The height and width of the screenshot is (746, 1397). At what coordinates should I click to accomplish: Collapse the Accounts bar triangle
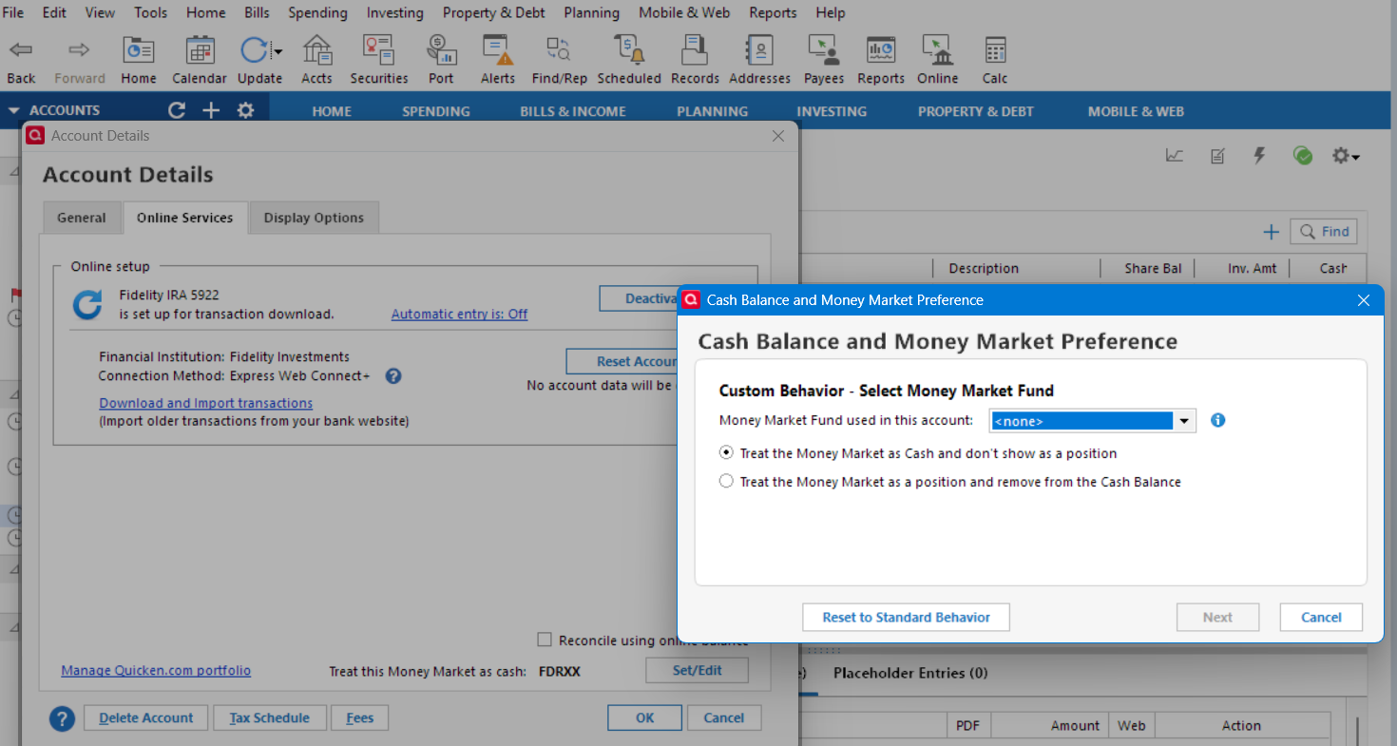13,110
